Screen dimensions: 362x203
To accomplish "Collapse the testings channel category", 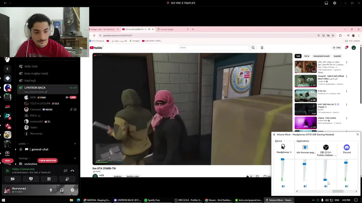I will pyautogui.click(x=24, y=158).
